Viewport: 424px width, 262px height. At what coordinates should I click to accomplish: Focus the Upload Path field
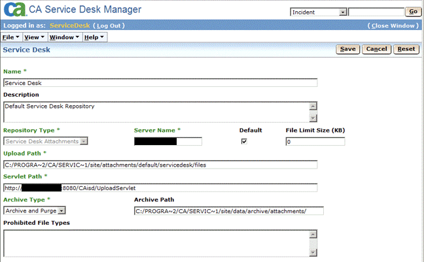pyautogui.click(x=160, y=165)
